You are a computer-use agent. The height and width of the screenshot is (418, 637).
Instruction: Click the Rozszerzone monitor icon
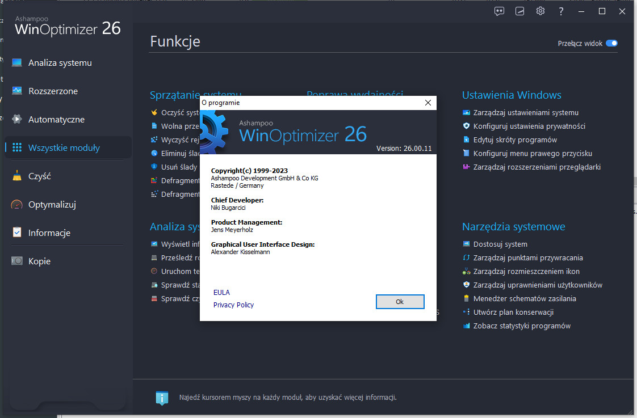coord(16,91)
